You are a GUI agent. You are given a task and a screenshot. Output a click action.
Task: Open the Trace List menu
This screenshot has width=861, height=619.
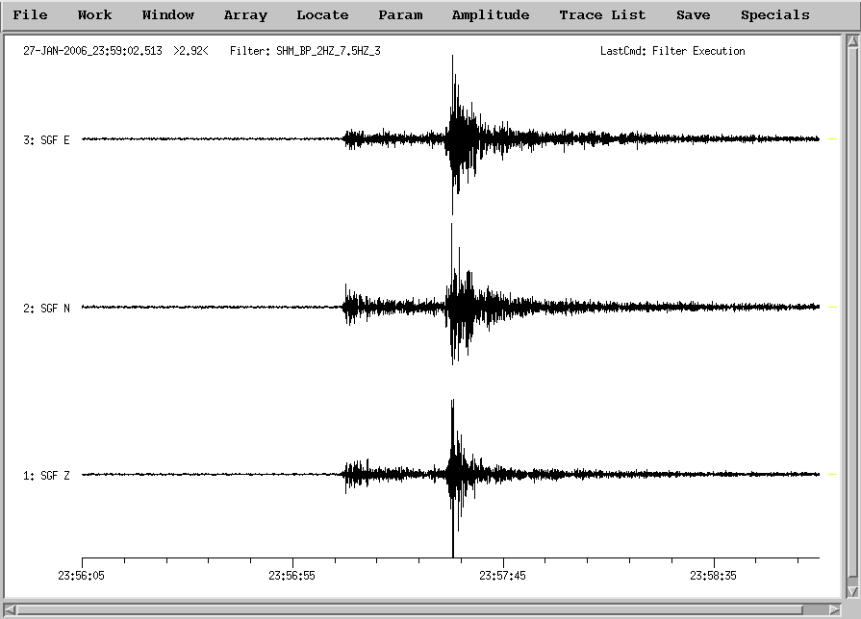click(602, 14)
